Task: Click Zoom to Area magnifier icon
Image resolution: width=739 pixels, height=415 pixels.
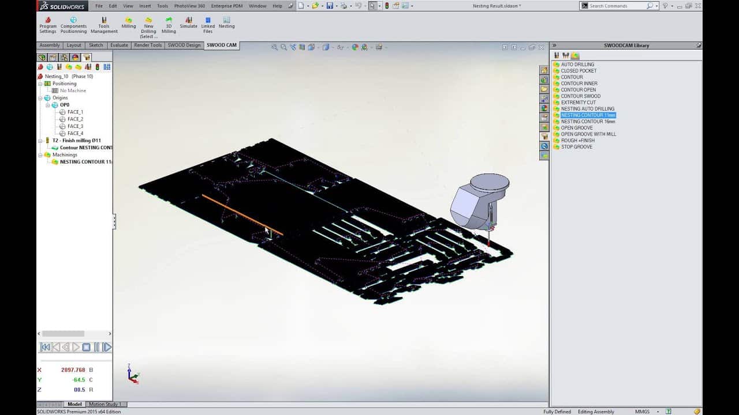Action: tap(283, 47)
